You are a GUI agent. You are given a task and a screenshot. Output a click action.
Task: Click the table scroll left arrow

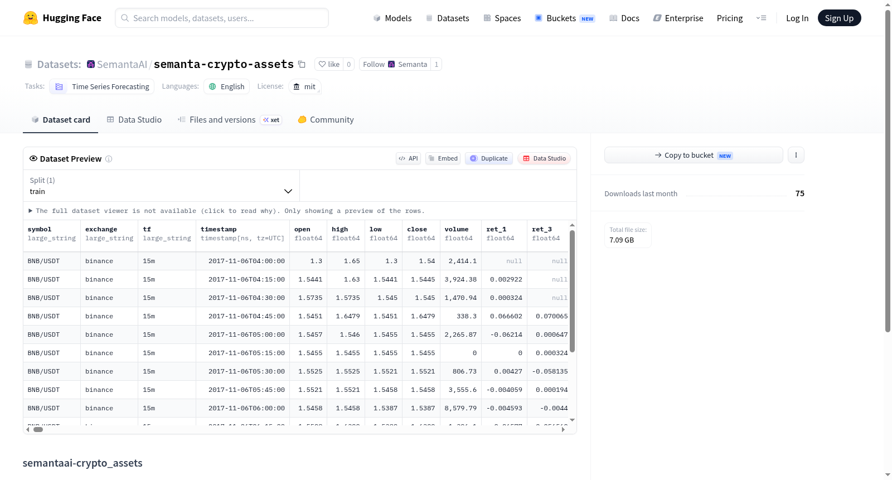coord(28,429)
